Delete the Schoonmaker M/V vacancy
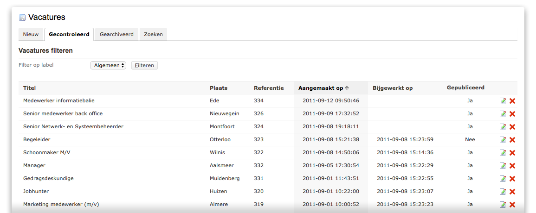Viewport: 536px width, 213px height. 512,153
